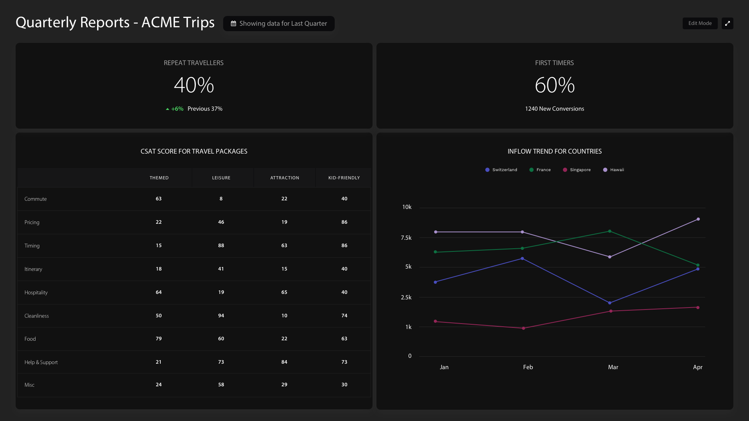The height and width of the screenshot is (421, 749).
Task: Click Commute Themed value 63
Action: (x=159, y=199)
